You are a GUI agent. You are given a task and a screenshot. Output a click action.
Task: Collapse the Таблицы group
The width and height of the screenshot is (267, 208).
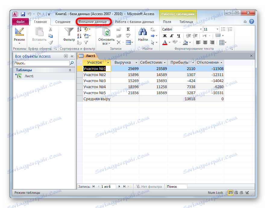(70, 70)
